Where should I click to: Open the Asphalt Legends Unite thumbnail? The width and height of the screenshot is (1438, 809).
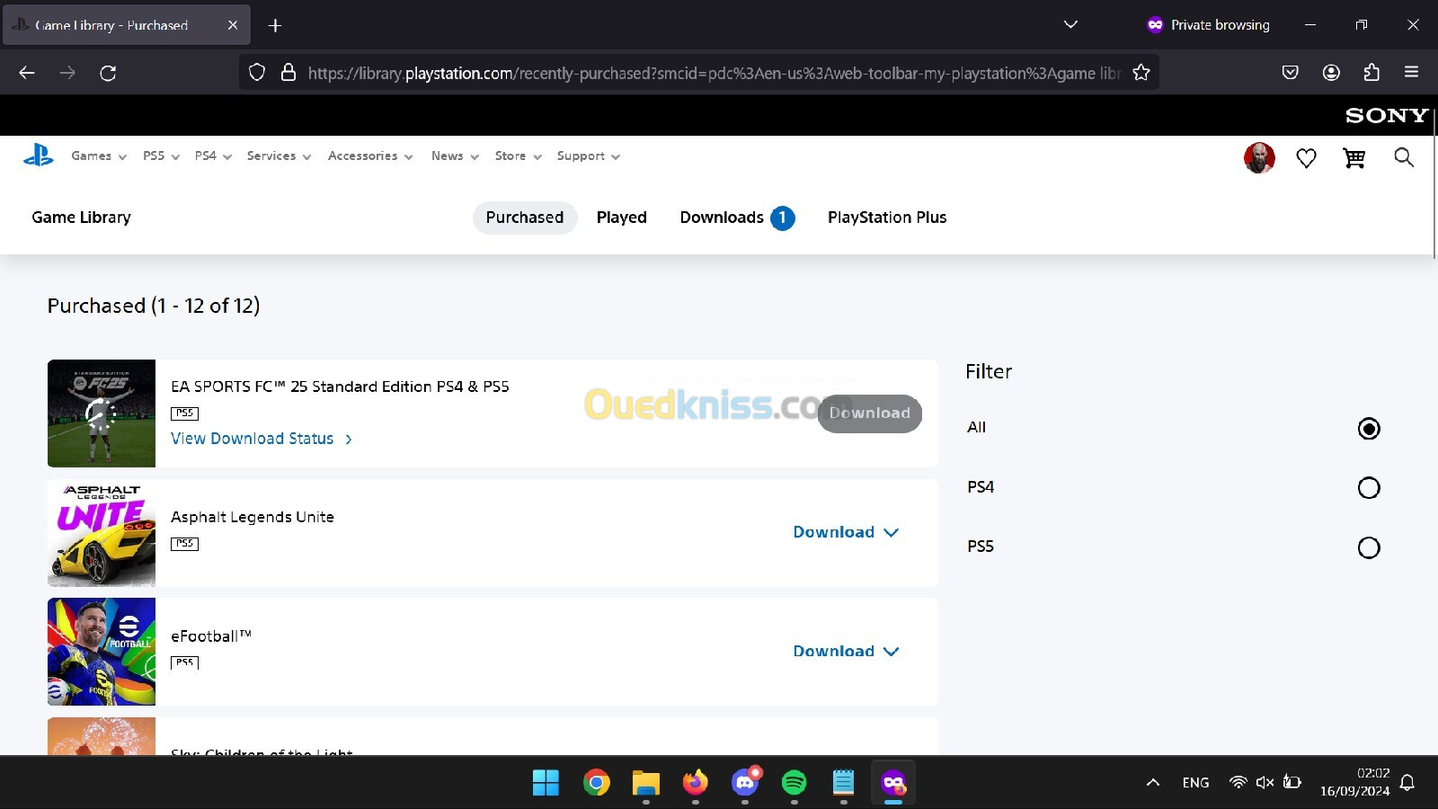102,533
